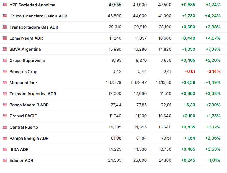Image resolution: width=227 pixels, height=173 pixels.
Task: Select MercadoLibre change +24,59
Action: click(188, 82)
